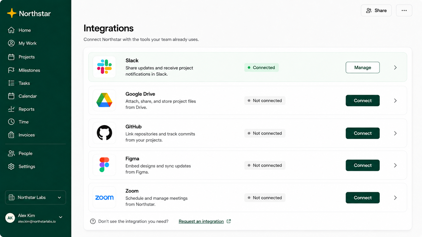Click the Northstar star logo icon
The height and width of the screenshot is (237, 422).
coord(12,13)
